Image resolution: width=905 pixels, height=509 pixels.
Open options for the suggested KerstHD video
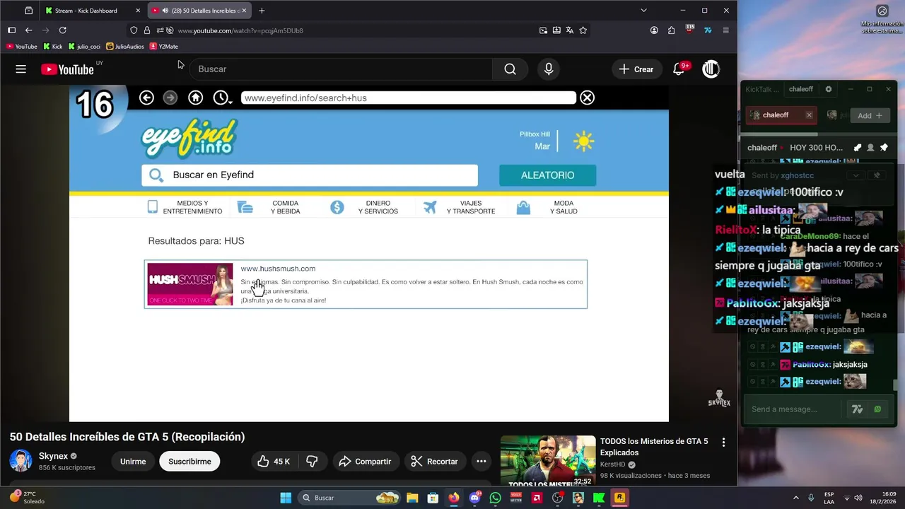pyautogui.click(x=723, y=443)
